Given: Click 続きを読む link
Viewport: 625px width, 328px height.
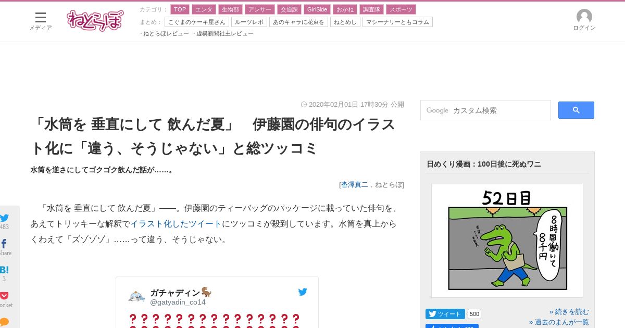Looking at the screenshot, I should (x=569, y=312).
